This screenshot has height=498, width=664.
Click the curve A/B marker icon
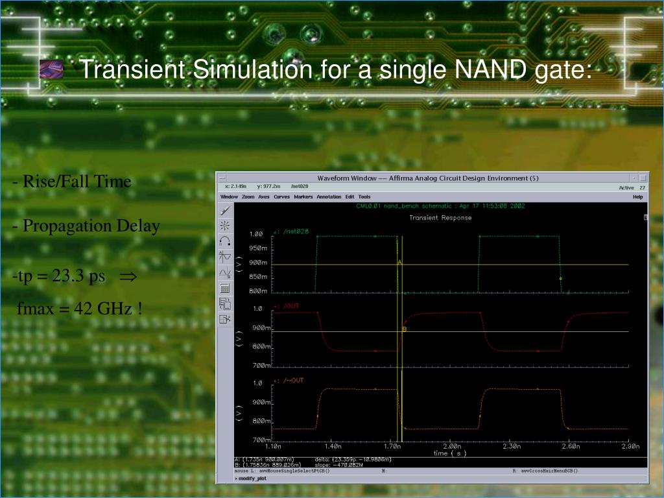point(225,273)
